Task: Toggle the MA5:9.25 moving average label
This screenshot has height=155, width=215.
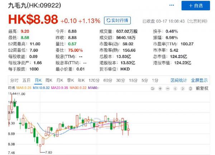Action: pyautogui.click(x=24, y=88)
